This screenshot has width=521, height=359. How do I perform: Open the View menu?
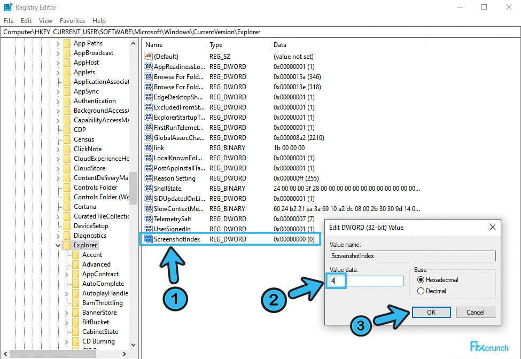point(45,21)
